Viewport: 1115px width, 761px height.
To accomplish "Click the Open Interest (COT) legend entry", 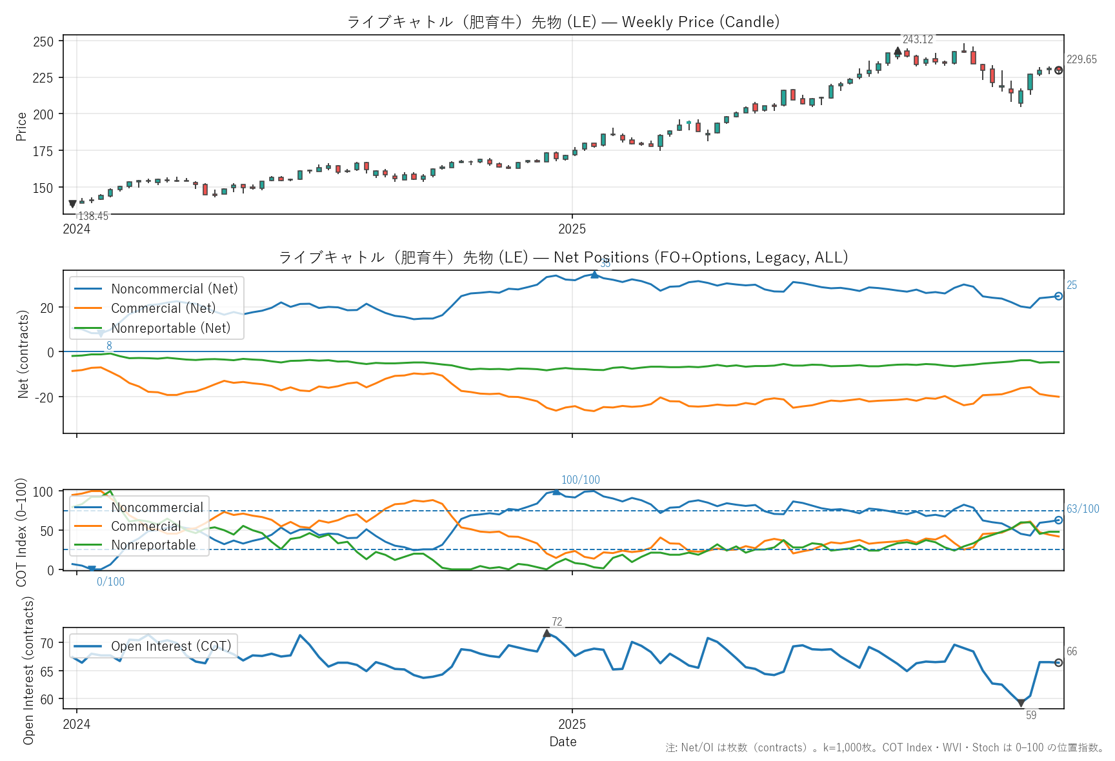I will 170,646.
